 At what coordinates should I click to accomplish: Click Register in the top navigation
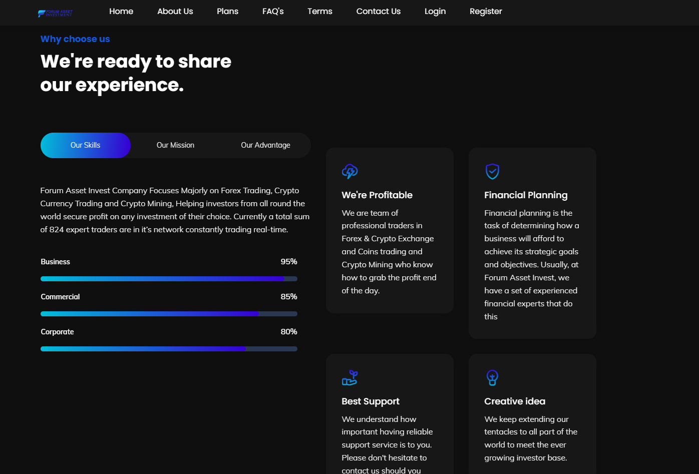click(x=485, y=12)
